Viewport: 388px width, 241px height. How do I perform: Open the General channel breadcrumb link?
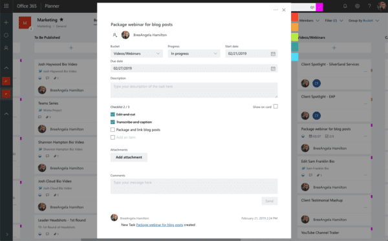click(x=61, y=26)
